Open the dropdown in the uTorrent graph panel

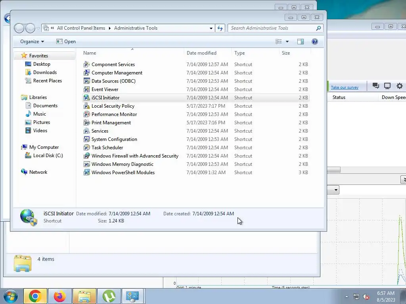pyautogui.click(x=336, y=190)
